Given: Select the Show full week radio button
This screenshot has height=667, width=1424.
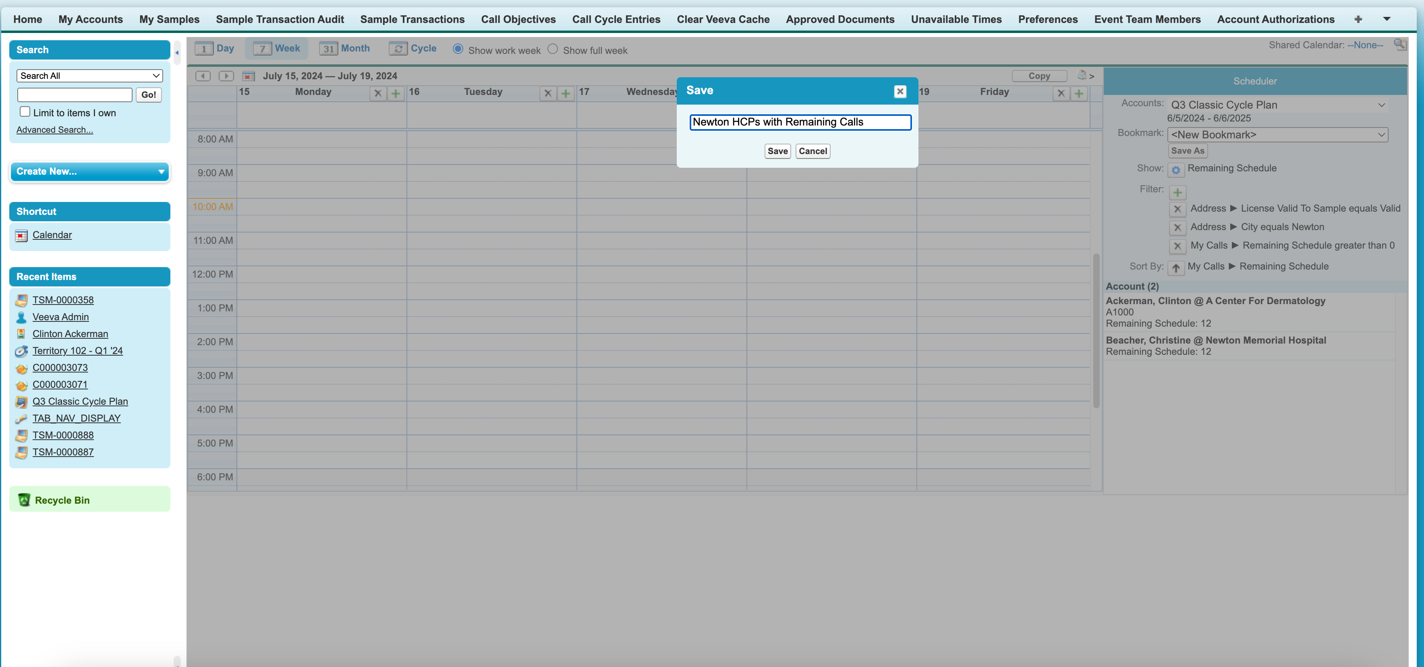Looking at the screenshot, I should [552, 49].
